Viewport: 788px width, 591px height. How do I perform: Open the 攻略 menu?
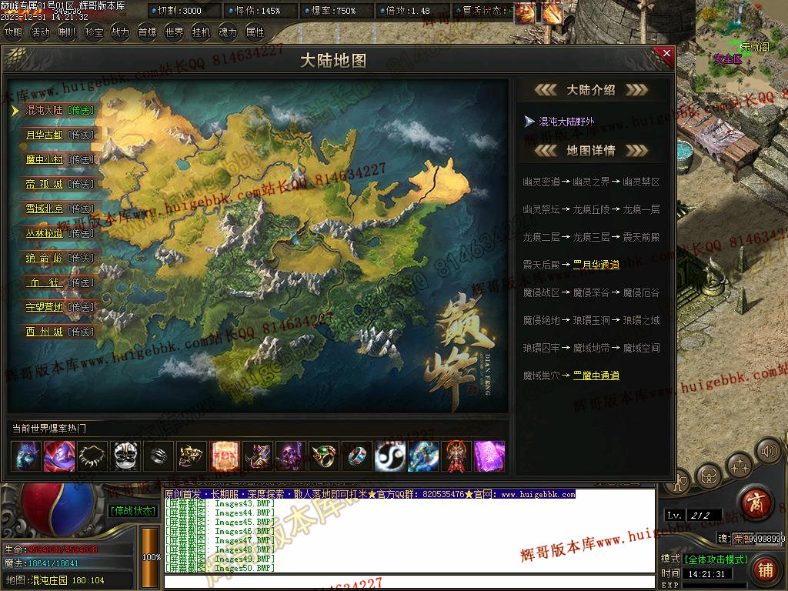pos(14,32)
